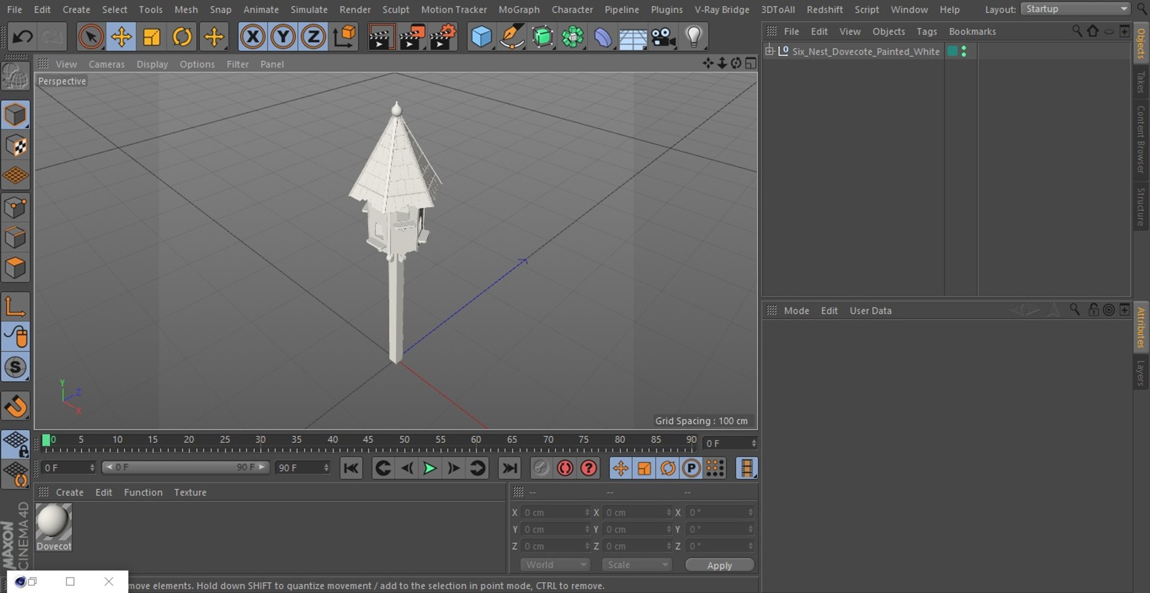Switch to Content Browser side tab
1150x593 pixels.
(1141, 139)
